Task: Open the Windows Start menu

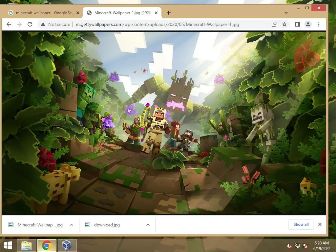Action: tap(8, 245)
